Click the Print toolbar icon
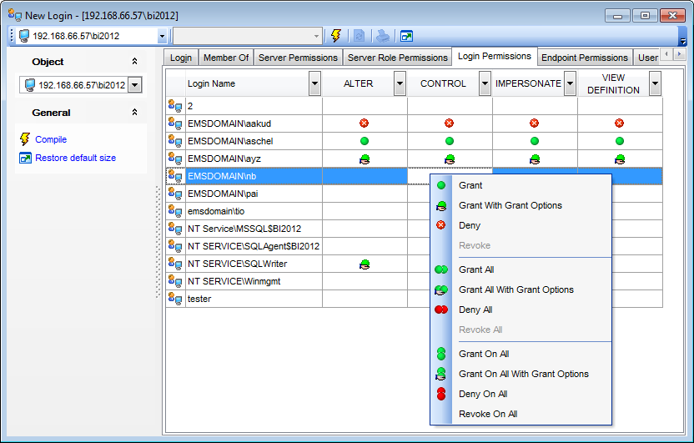 382,36
